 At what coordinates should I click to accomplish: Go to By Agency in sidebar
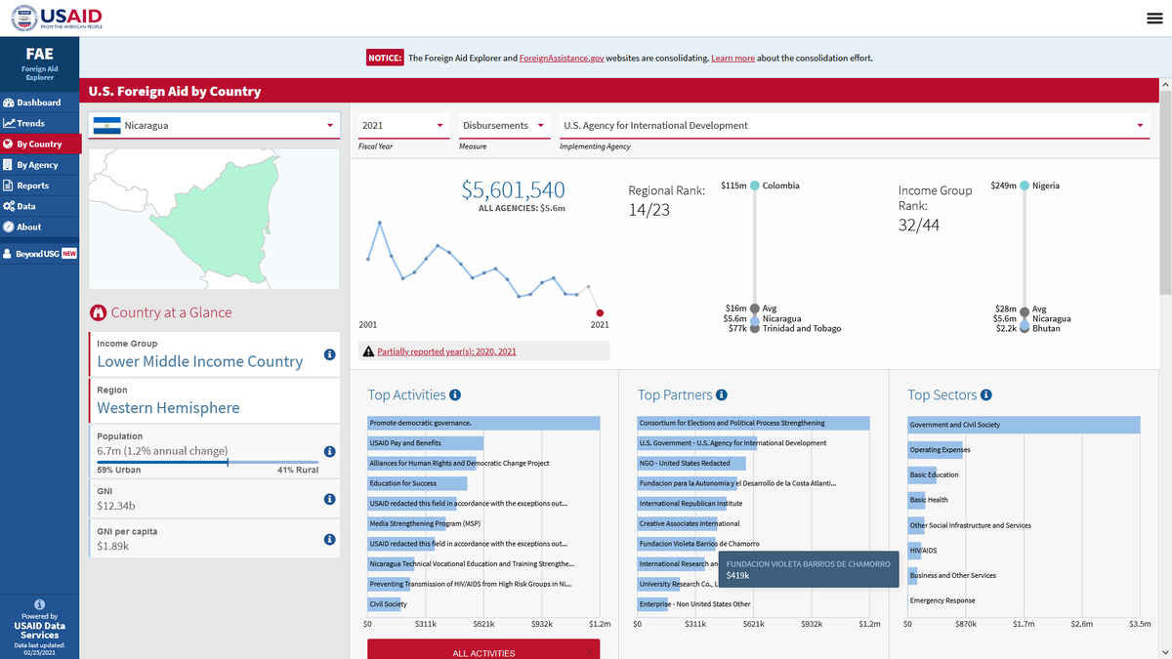pyautogui.click(x=39, y=165)
